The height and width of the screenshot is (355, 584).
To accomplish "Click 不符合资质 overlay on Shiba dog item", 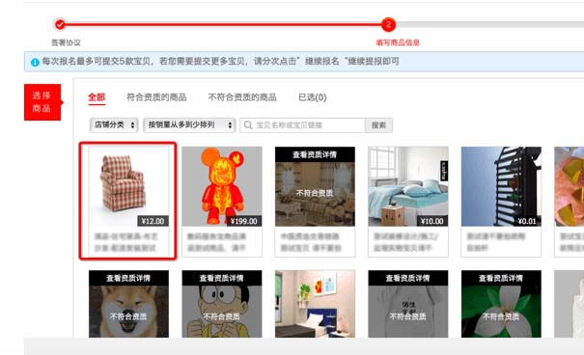I will coord(128,316).
